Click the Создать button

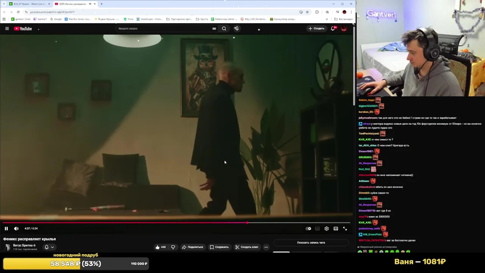click(x=316, y=28)
